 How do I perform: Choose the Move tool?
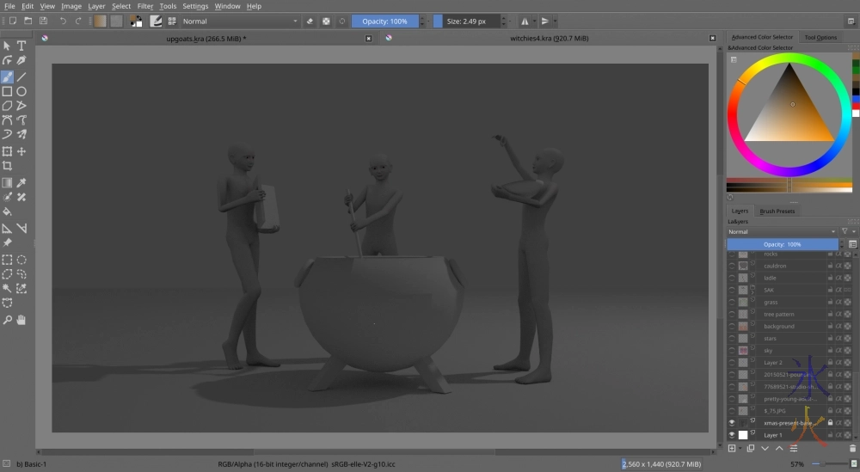21,151
